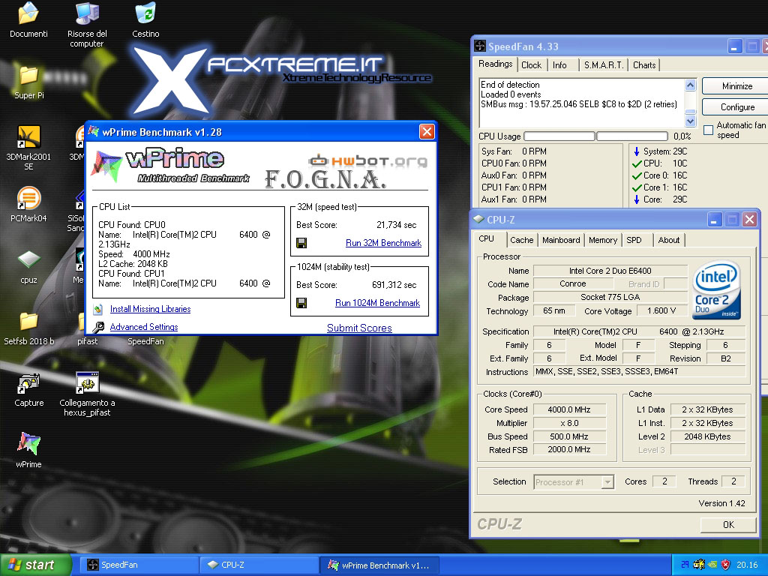The image size is (768, 576).
Task: Switch to SpeedFan Clock tab
Action: [x=531, y=65]
